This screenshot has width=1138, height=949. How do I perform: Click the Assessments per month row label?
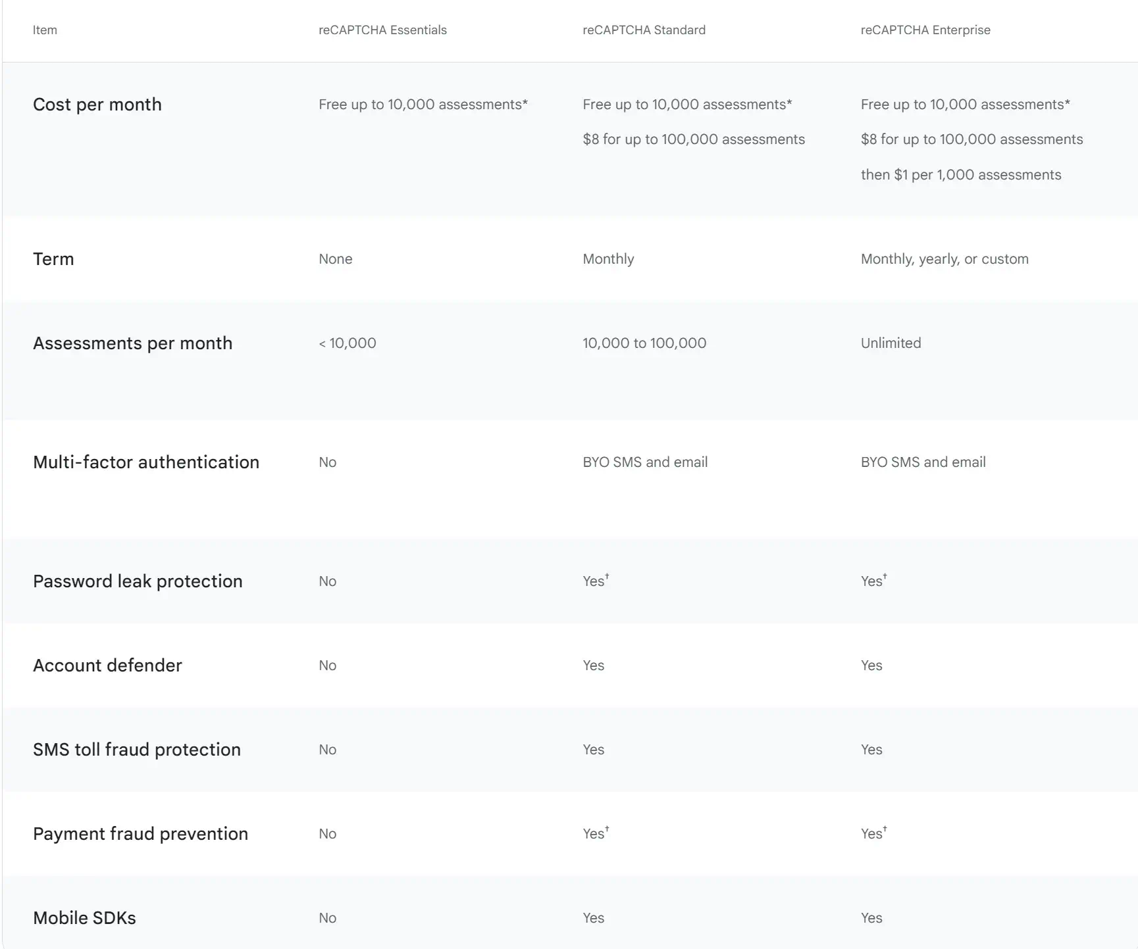click(132, 343)
